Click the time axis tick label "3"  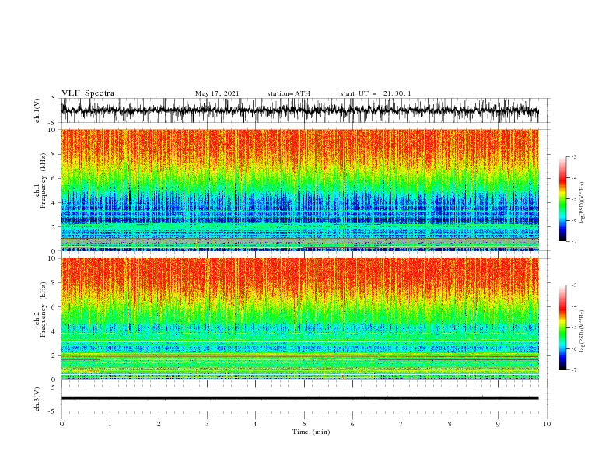tap(207, 424)
